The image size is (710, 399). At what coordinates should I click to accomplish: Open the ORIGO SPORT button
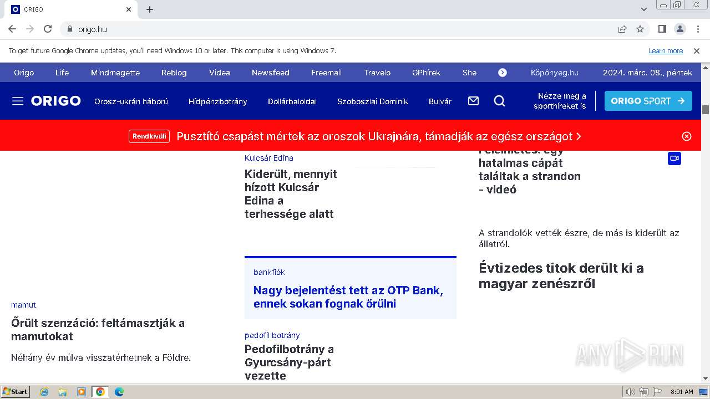(x=648, y=101)
